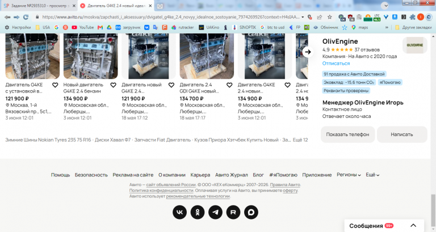Expand the Ещё 12 related searches link
This screenshot has width=436, height=232.
(300, 140)
